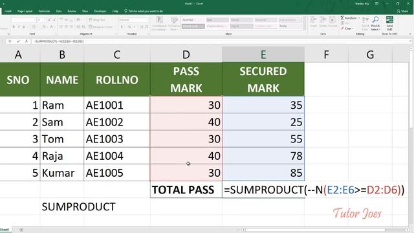Apply the Neutral cell style
This screenshot has height=233, width=414.
pos(266,20)
